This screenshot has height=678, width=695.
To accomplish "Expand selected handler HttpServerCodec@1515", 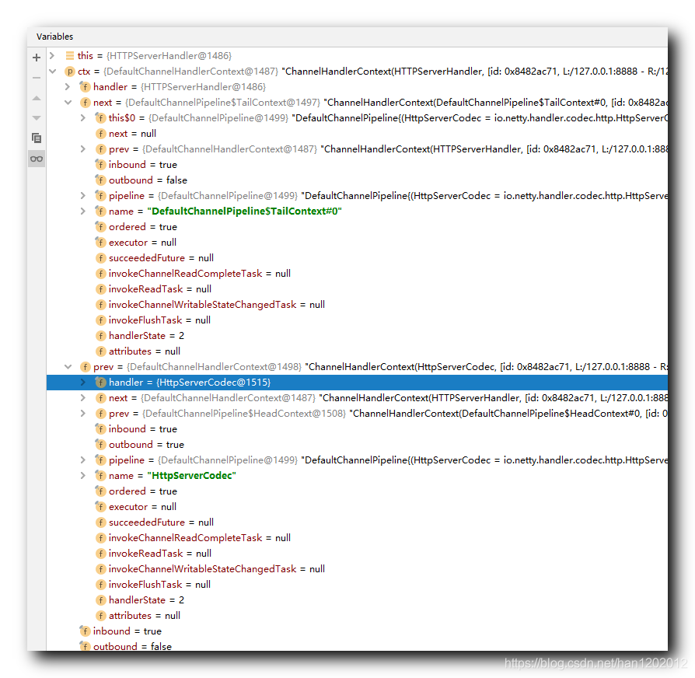I will [83, 383].
